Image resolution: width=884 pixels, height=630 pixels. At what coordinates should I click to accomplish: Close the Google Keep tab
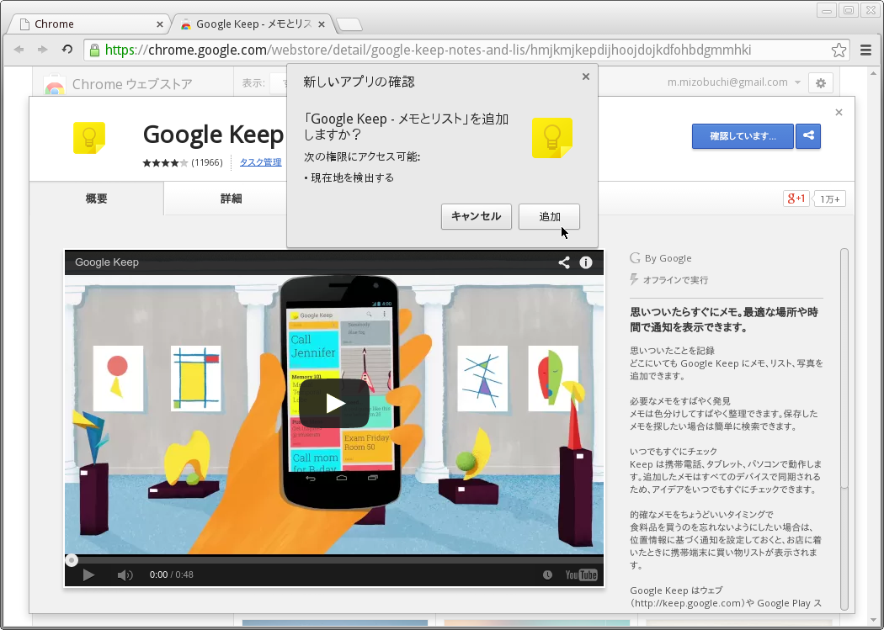[x=322, y=24]
